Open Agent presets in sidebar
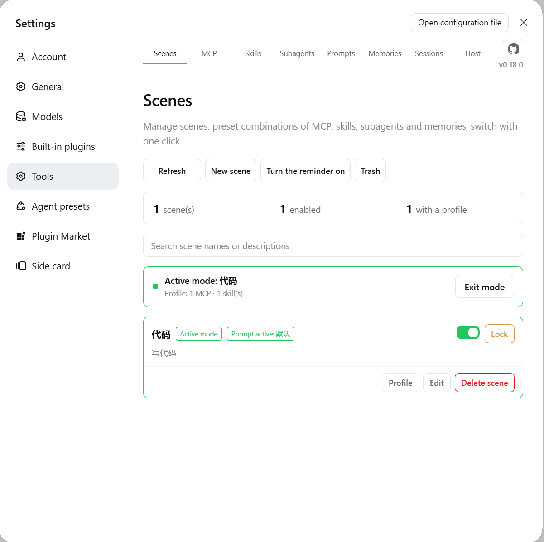The width and height of the screenshot is (544, 542). pos(63,206)
